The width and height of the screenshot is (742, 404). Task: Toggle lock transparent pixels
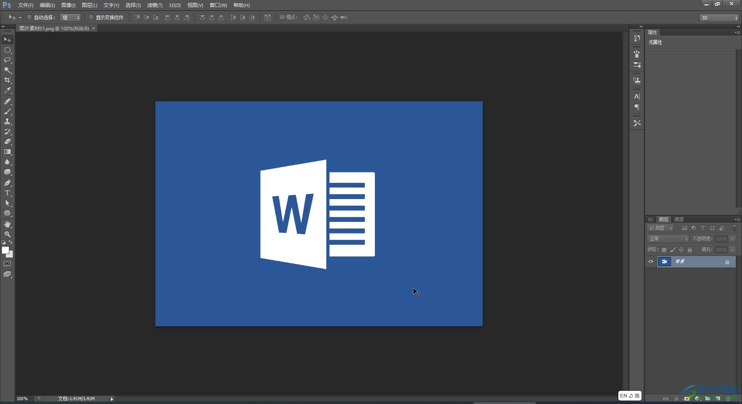click(x=664, y=250)
